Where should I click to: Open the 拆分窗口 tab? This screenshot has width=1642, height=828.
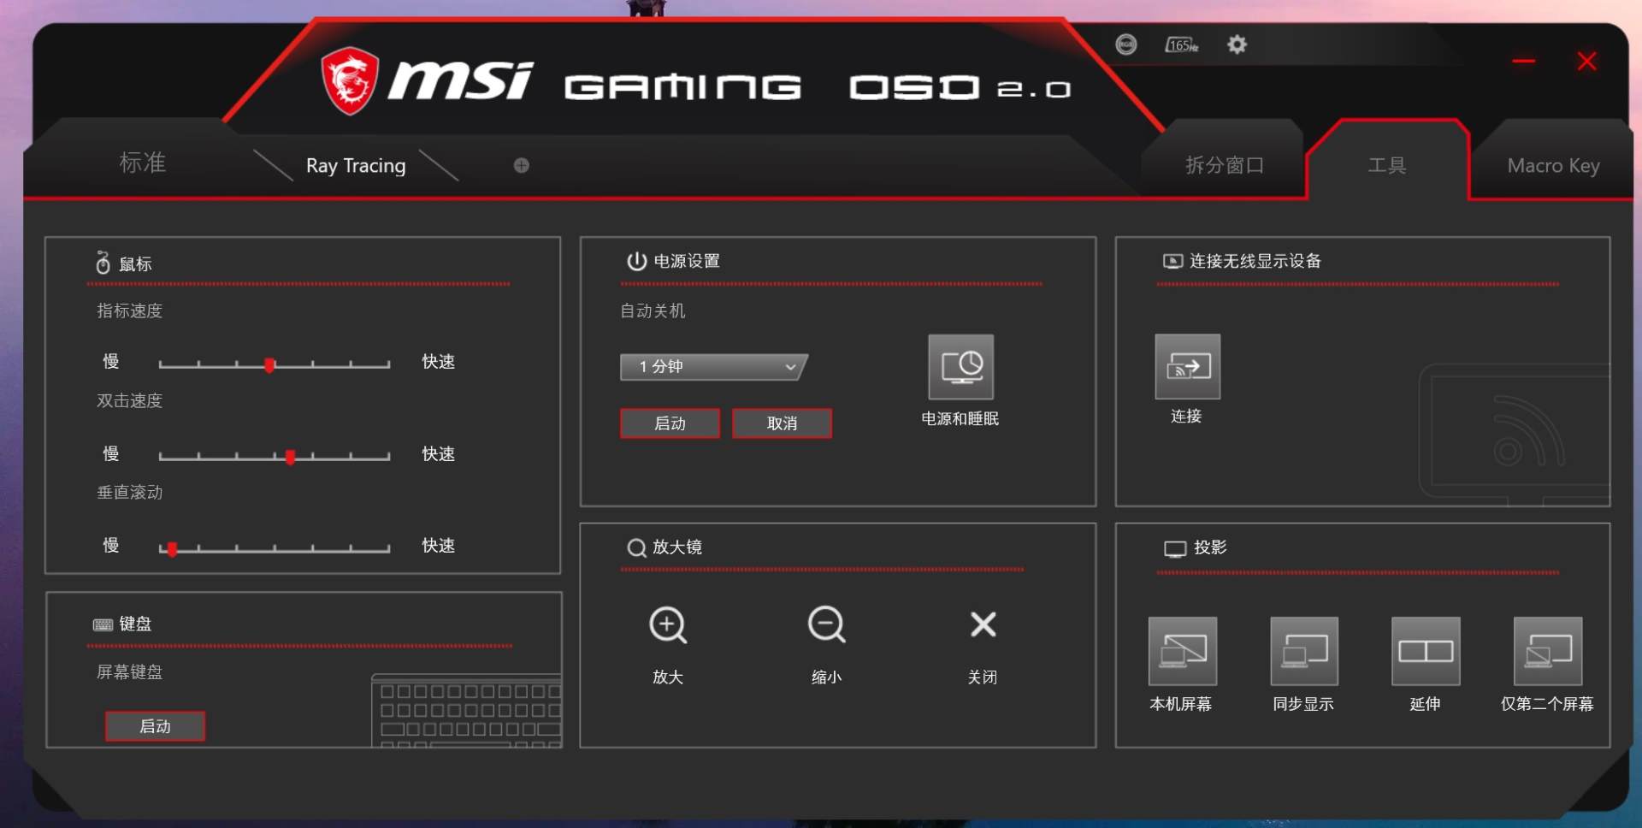tap(1225, 165)
